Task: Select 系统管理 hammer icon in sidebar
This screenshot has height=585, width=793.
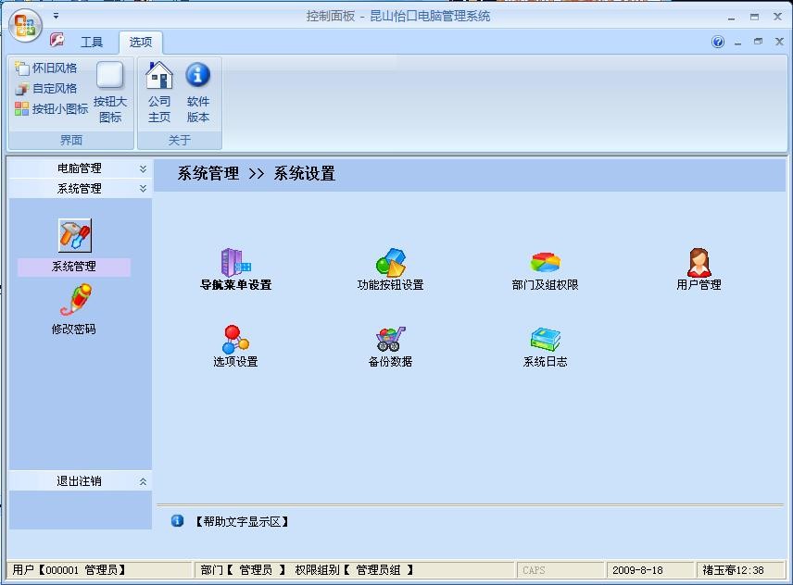Action: click(74, 235)
